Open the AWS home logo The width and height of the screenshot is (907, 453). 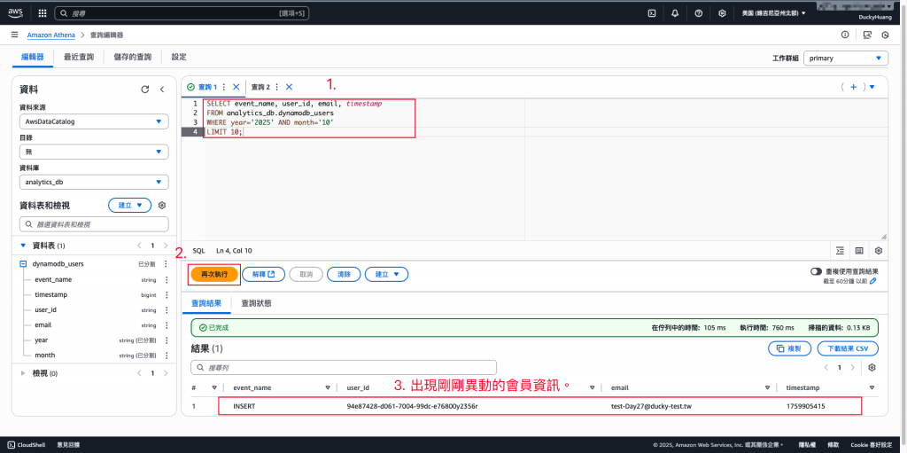[15, 12]
